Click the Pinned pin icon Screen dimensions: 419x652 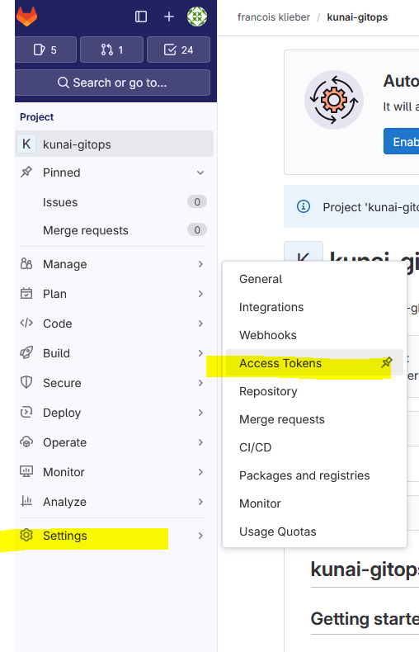(x=26, y=172)
